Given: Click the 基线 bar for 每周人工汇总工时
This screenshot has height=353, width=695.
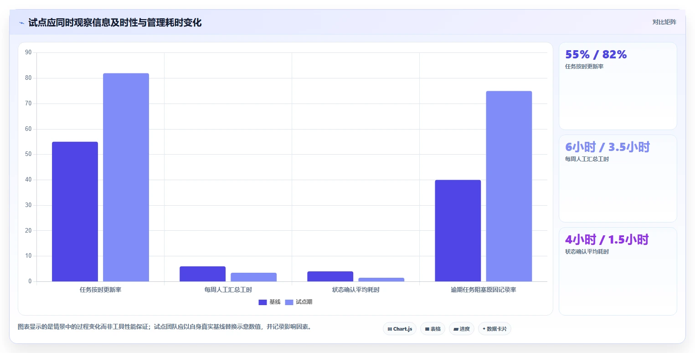Looking at the screenshot, I should pos(202,274).
